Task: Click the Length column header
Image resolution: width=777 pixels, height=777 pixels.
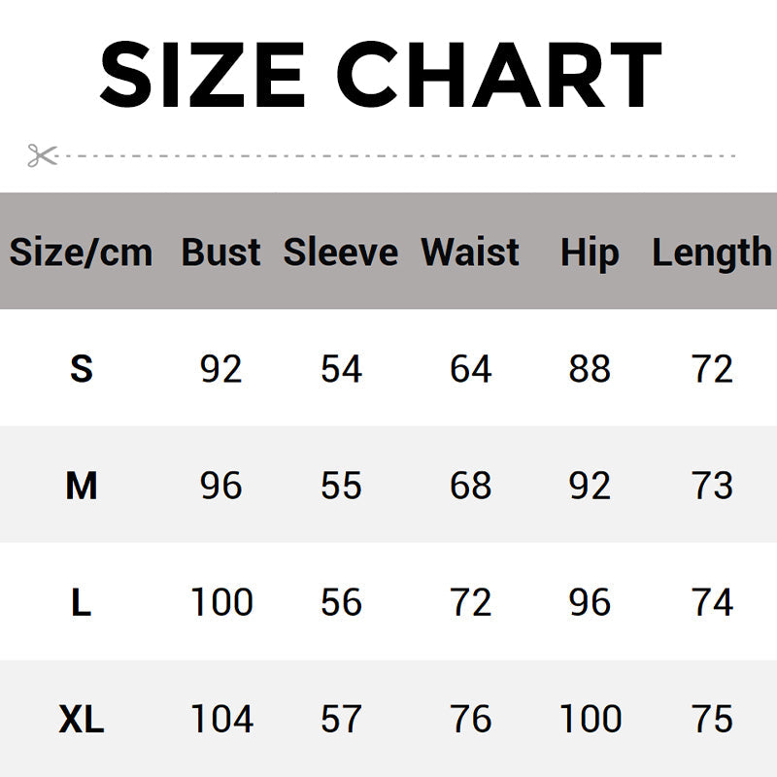Action: [711, 253]
